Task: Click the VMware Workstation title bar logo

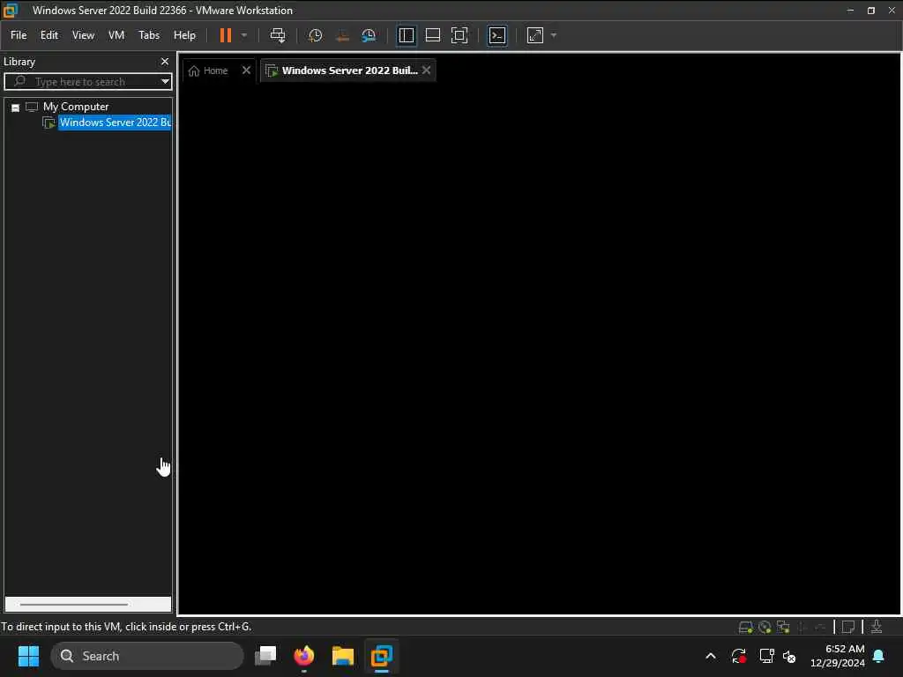Action: pos(11,11)
